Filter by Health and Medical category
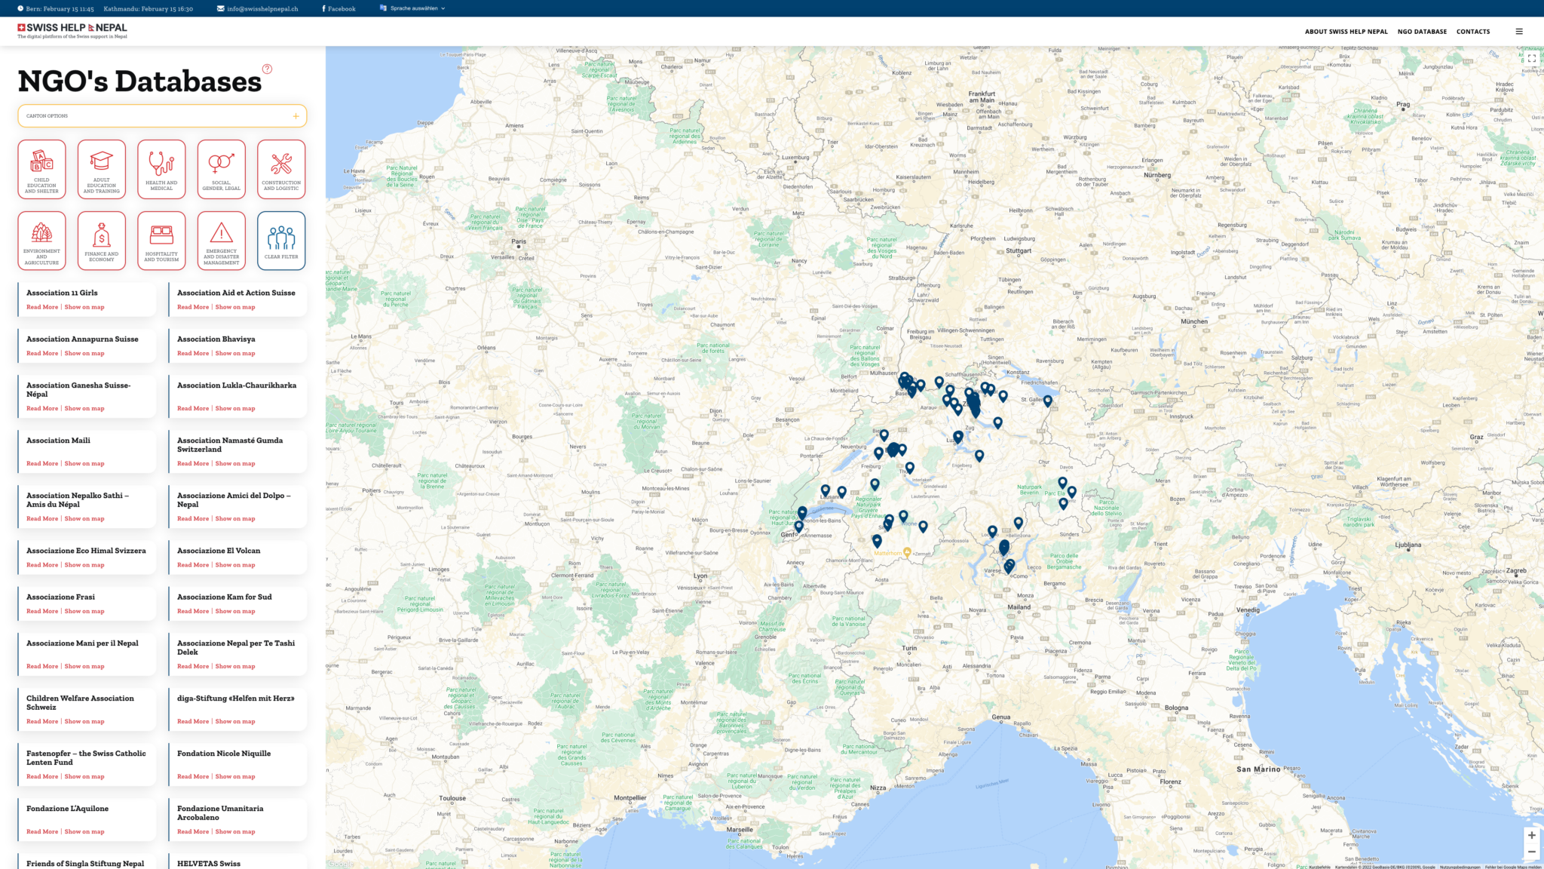The width and height of the screenshot is (1544, 869). point(161,169)
